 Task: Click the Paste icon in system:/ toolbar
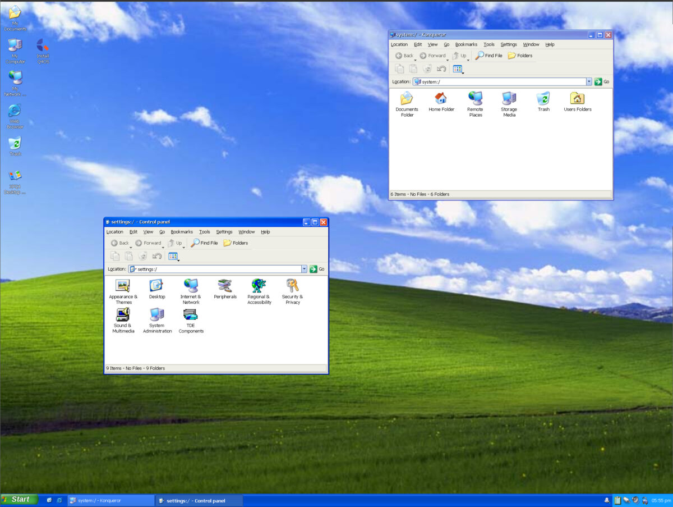[x=413, y=68]
